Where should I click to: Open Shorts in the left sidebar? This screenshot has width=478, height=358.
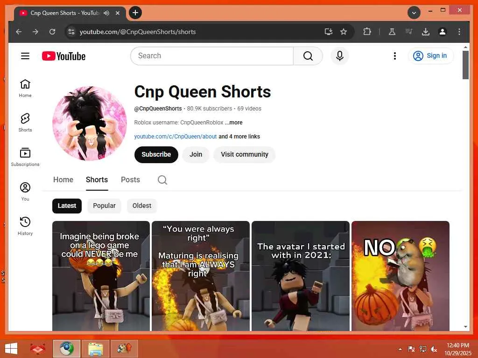tap(25, 123)
